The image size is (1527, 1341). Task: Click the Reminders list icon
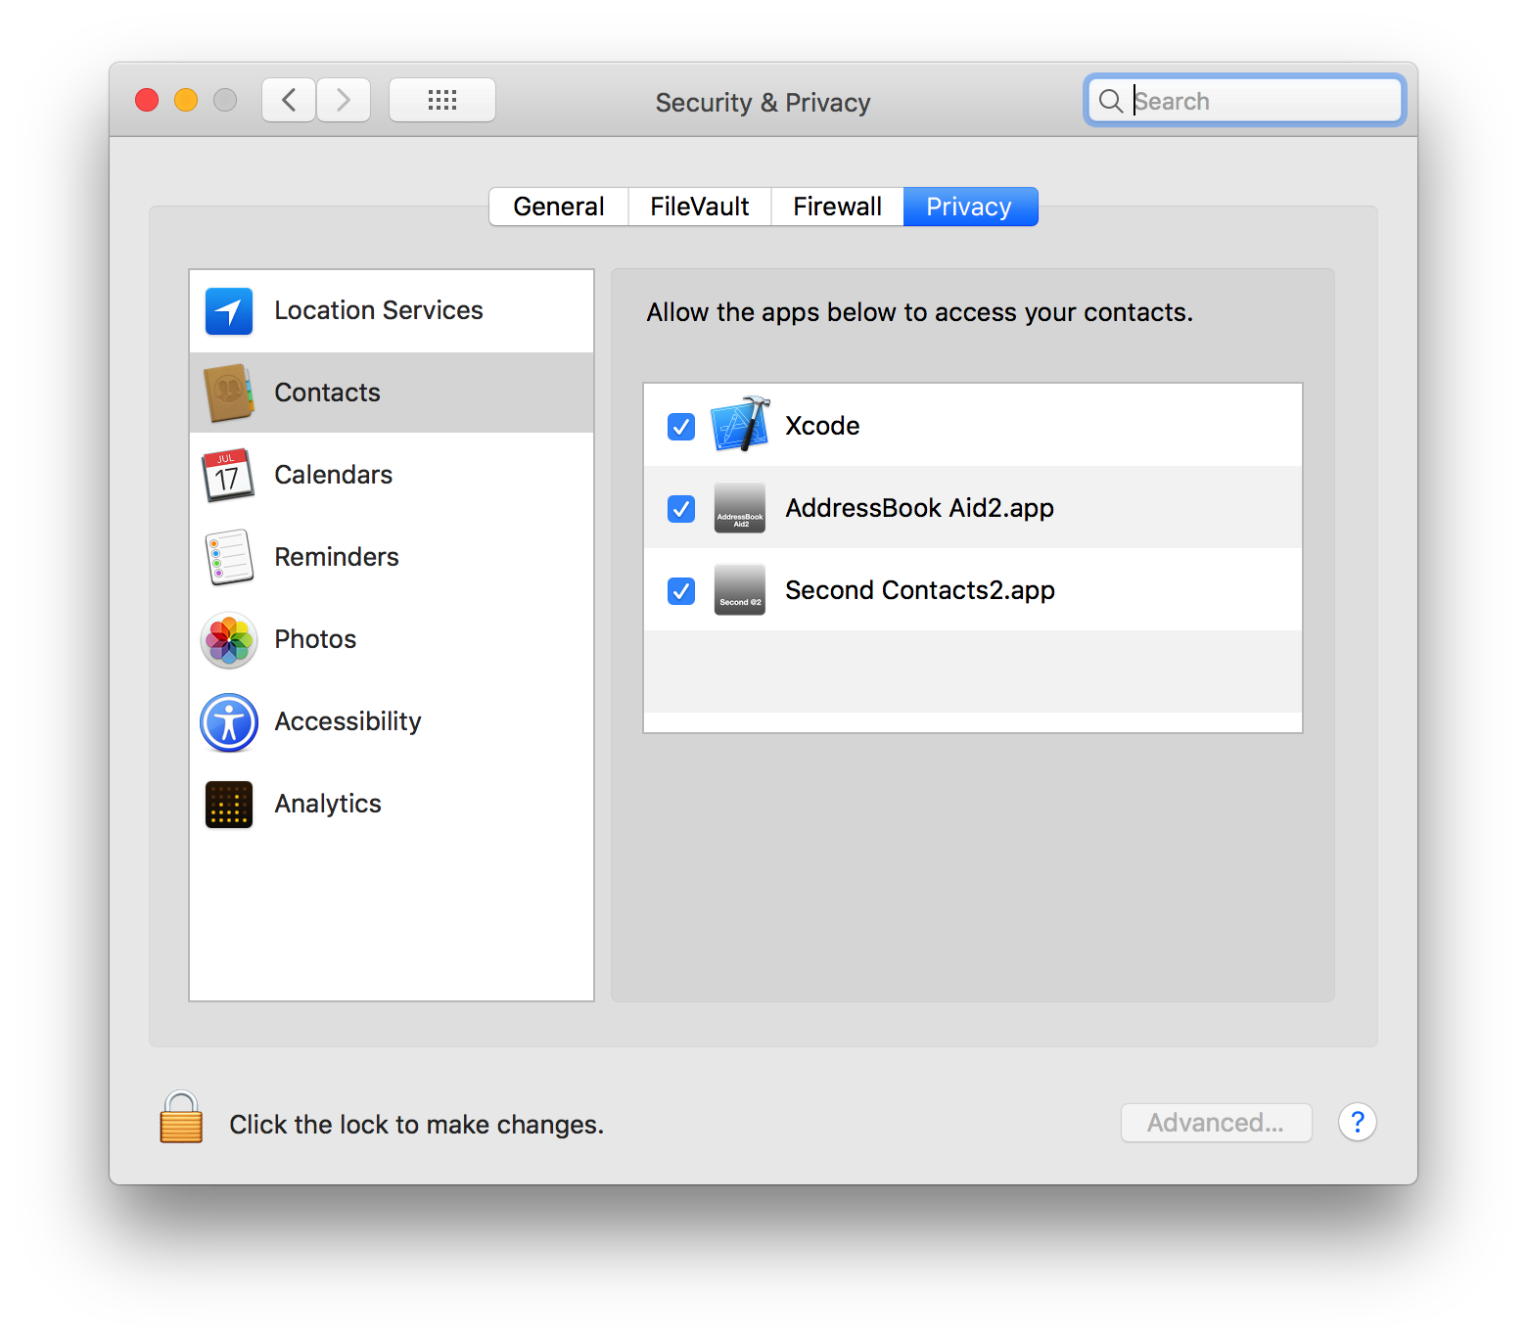pos(229,557)
